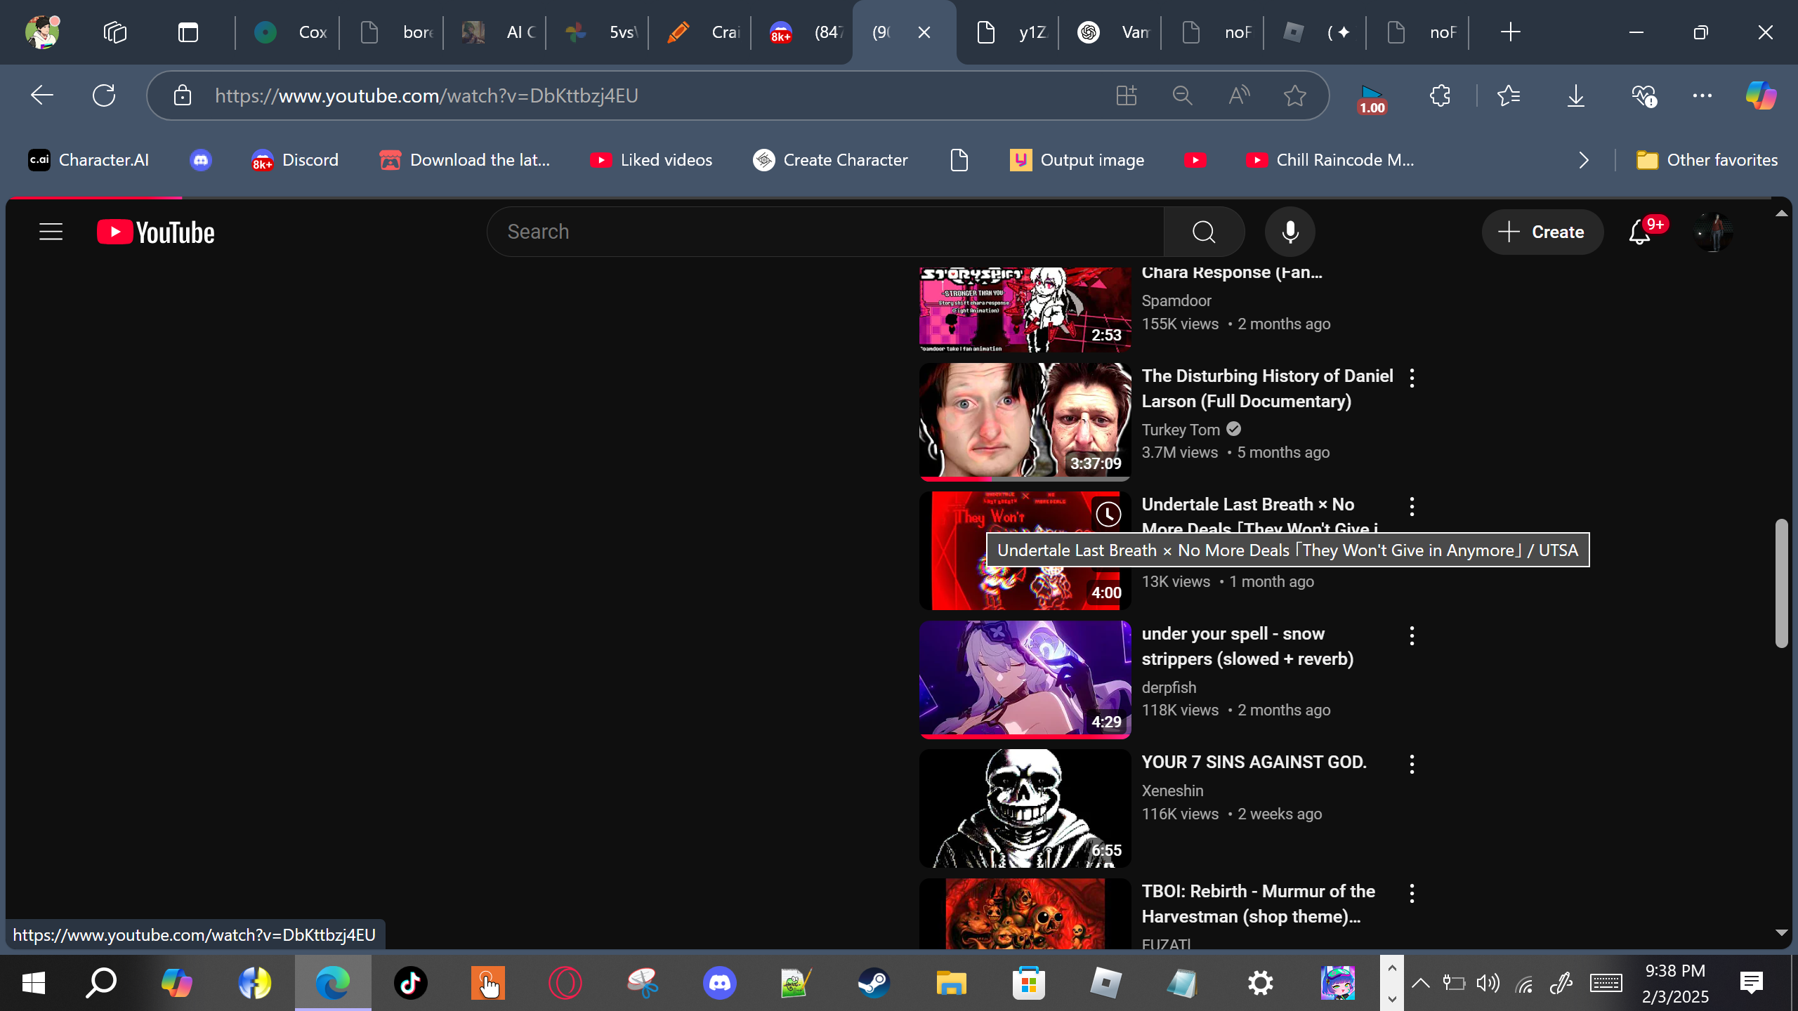1798x1011 pixels.
Task: Open the Character.AI bookmark
Action: (88, 160)
